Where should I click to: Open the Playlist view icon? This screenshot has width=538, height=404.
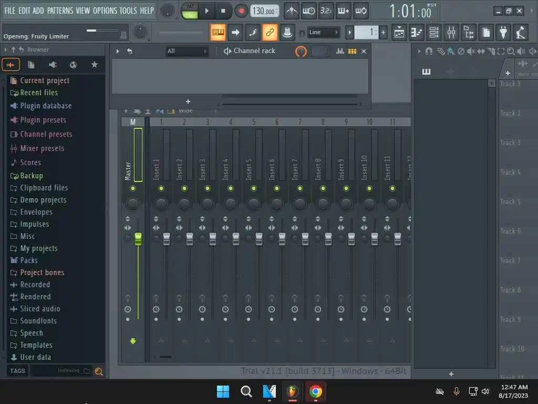399,33
